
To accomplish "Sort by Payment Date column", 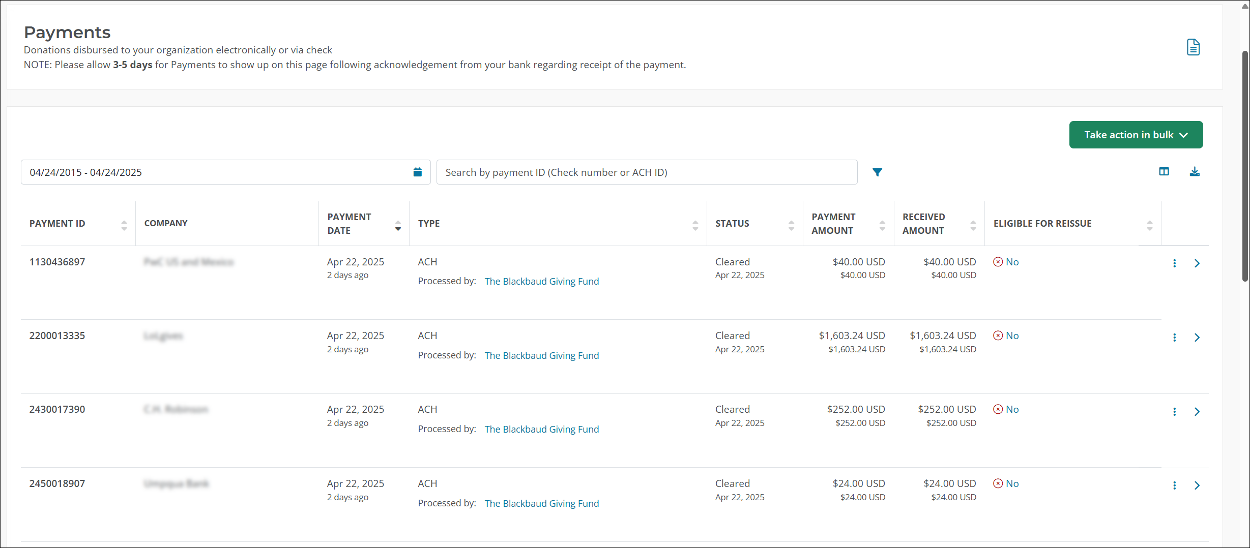I will pyautogui.click(x=398, y=224).
